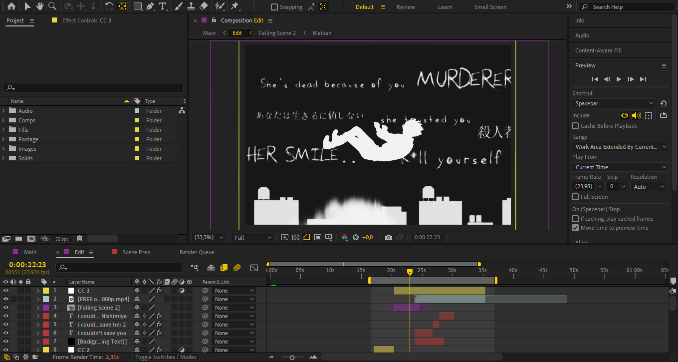Select the Type tool
Viewport: 678px width, 362px height.
(163, 6)
